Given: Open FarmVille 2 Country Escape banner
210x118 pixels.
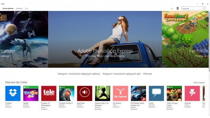Looking at the screenshot, I should pyautogui.click(x=185, y=39).
